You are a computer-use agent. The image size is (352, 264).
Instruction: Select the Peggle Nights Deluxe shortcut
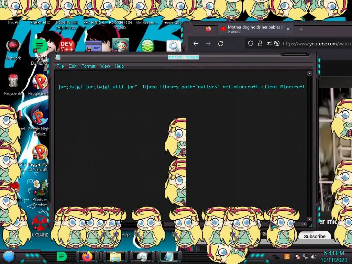[40, 122]
